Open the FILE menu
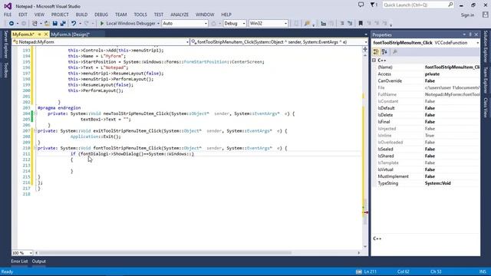 pyautogui.click(x=8, y=15)
